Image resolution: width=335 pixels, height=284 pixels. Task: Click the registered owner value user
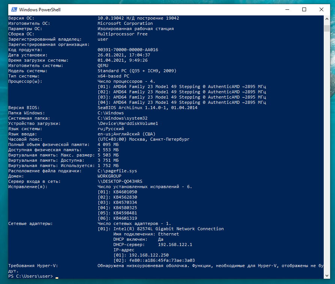coord(103,39)
